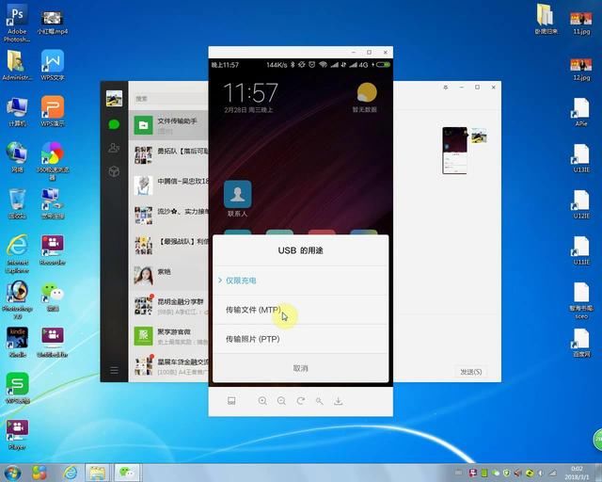Open the phone screenshot thumbnail in chat

pyautogui.click(x=455, y=151)
